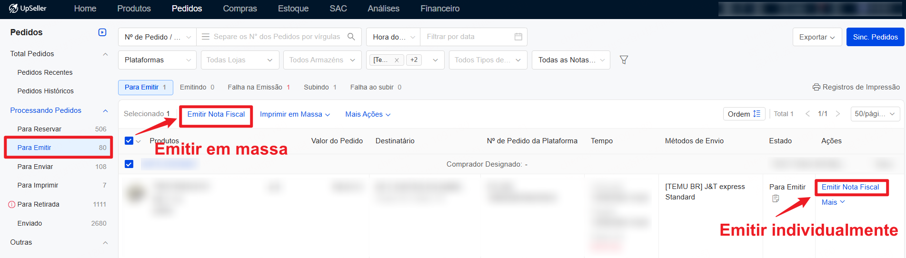Screen dimensions: 906x258
Task: Open the small arrow beside select-all checkbox
Action: point(138,141)
